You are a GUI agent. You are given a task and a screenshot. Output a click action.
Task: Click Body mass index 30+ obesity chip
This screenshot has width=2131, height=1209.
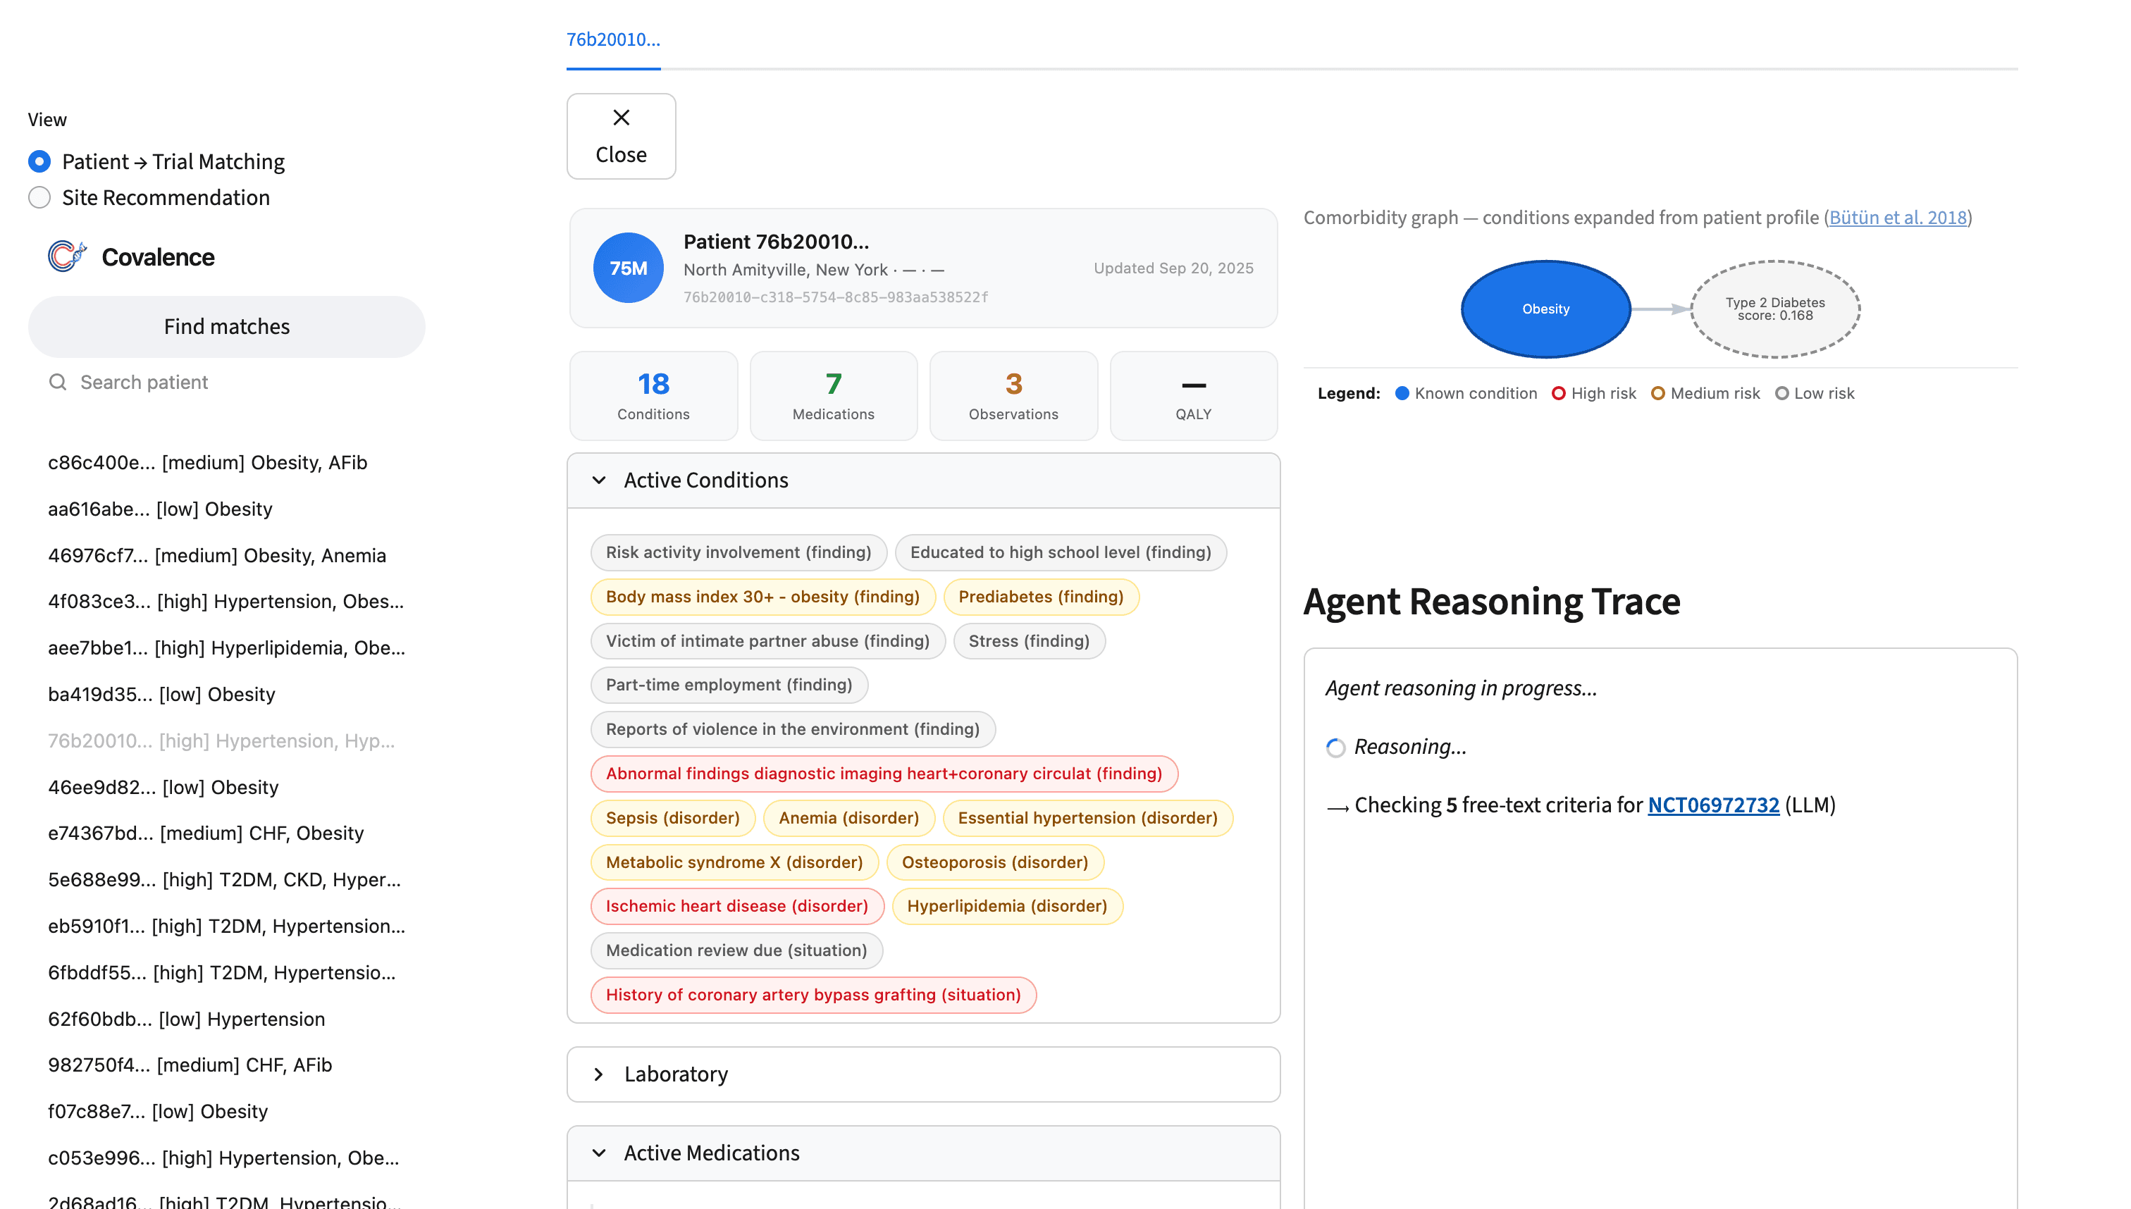point(762,596)
